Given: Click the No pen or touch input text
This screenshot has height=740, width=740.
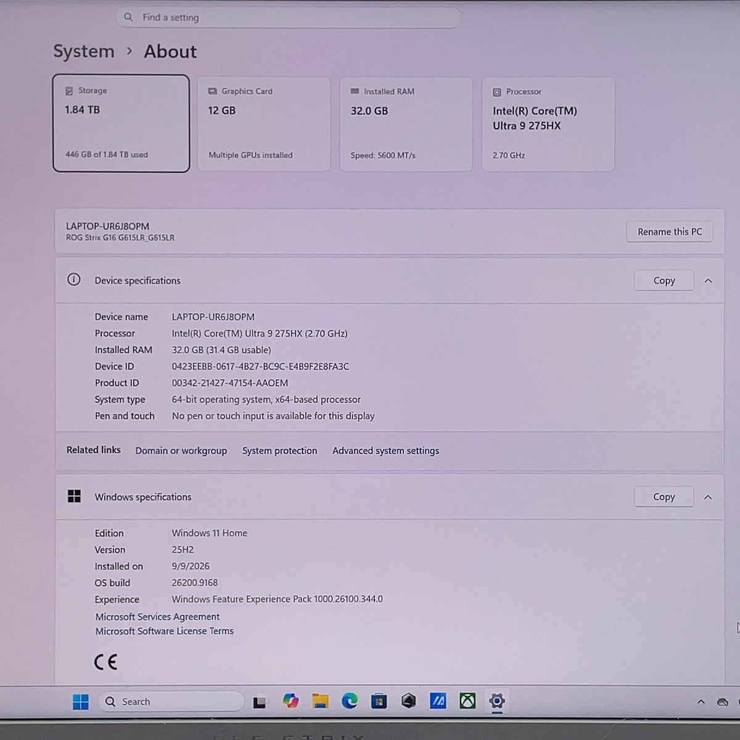Looking at the screenshot, I should point(273,416).
